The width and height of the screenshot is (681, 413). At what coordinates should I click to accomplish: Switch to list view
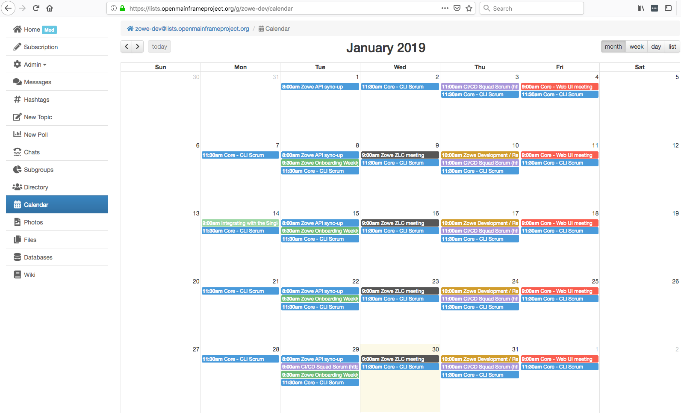pos(672,47)
